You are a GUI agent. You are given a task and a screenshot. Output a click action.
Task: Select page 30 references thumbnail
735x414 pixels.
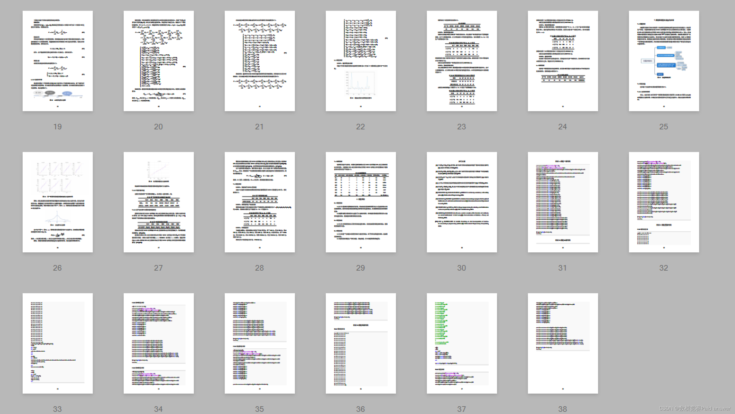click(x=461, y=202)
